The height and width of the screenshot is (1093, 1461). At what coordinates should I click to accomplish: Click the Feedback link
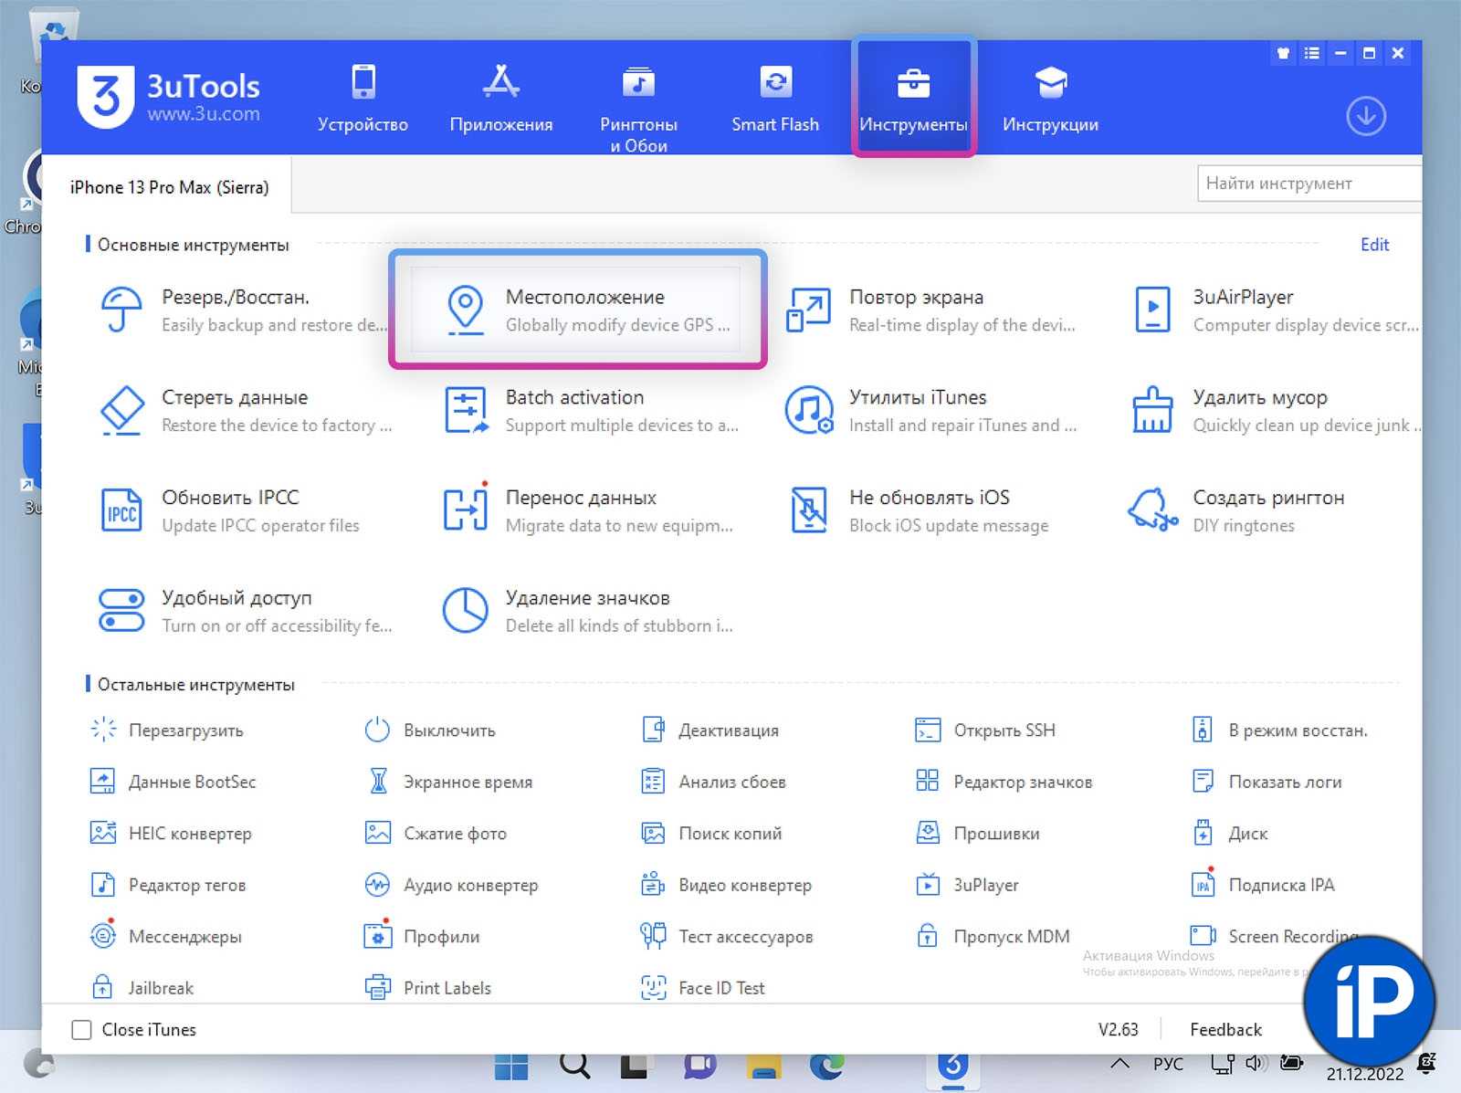pos(1225,1029)
